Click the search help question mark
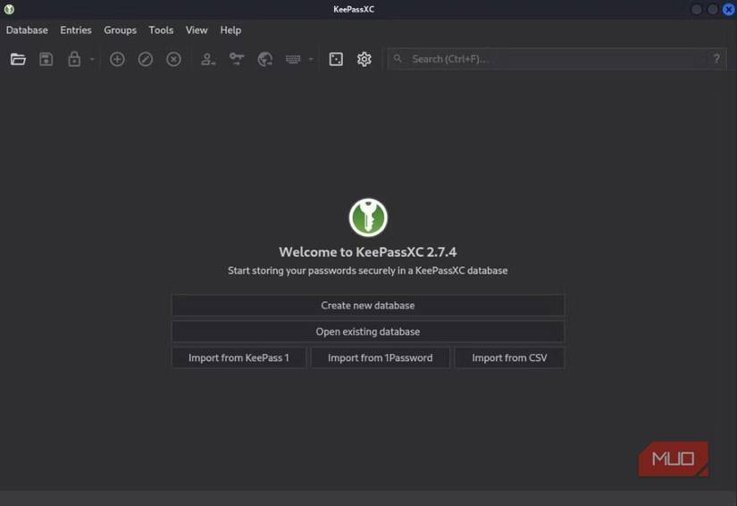The height and width of the screenshot is (506, 737). coord(716,59)
